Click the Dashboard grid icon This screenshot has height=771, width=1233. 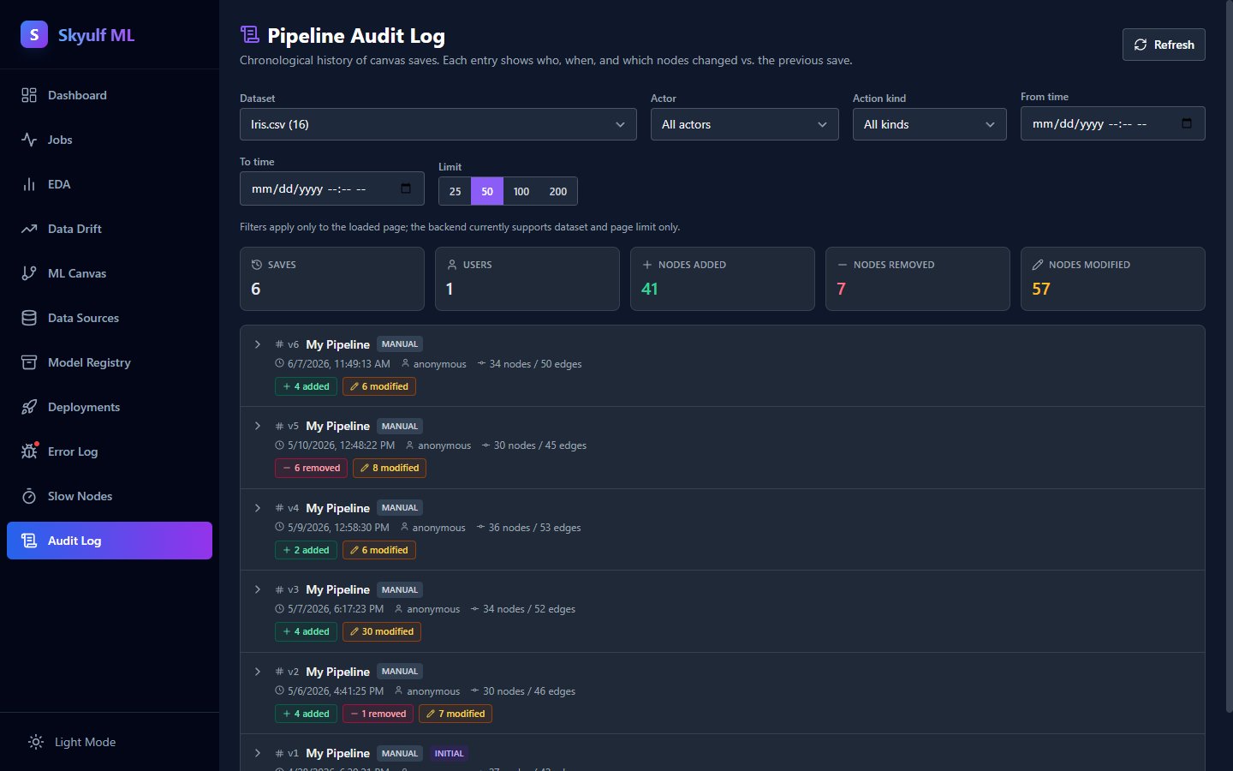(x=29, y=95)
